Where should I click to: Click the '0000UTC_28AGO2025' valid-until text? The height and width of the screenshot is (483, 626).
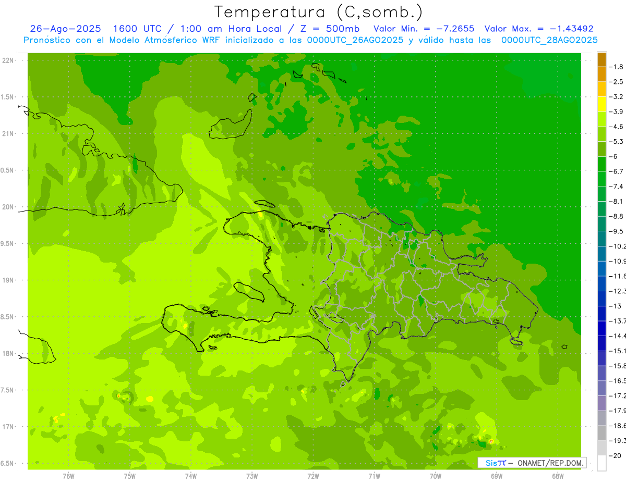[x=549, y=40]
